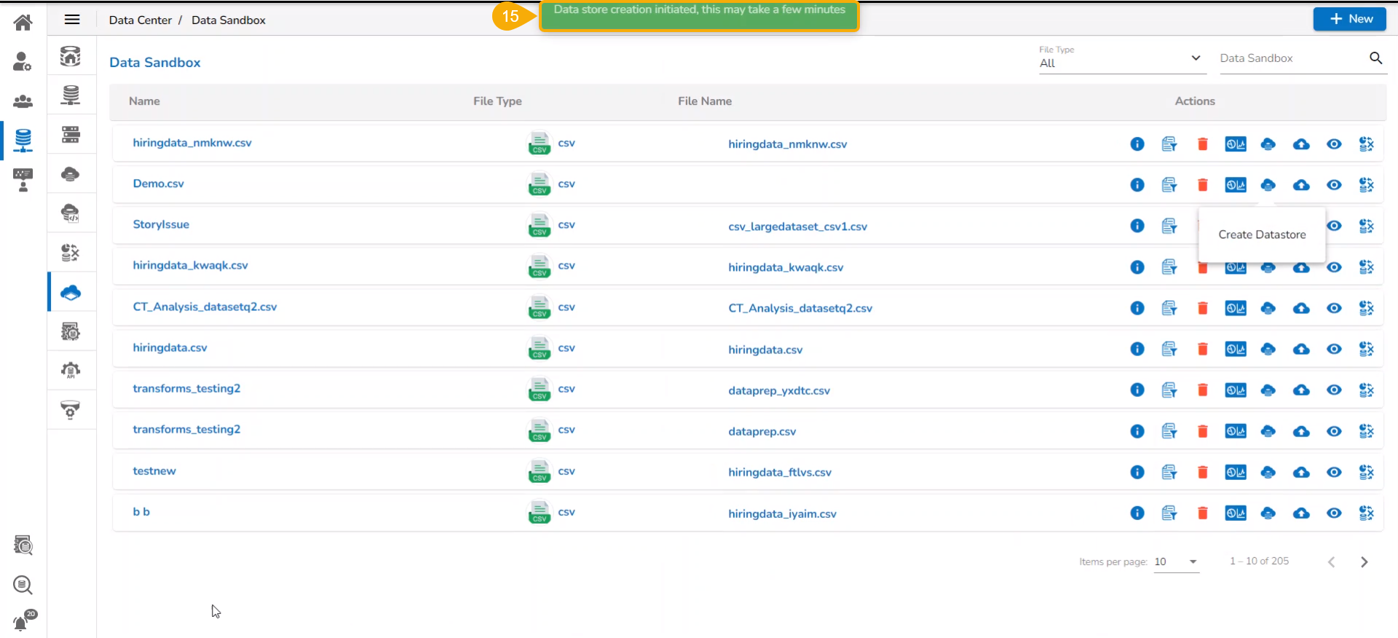The height and width of the screenshot is (638, 1398).
Task: Open the hiringdata.csv name link
Action: (x=170, y=347)
